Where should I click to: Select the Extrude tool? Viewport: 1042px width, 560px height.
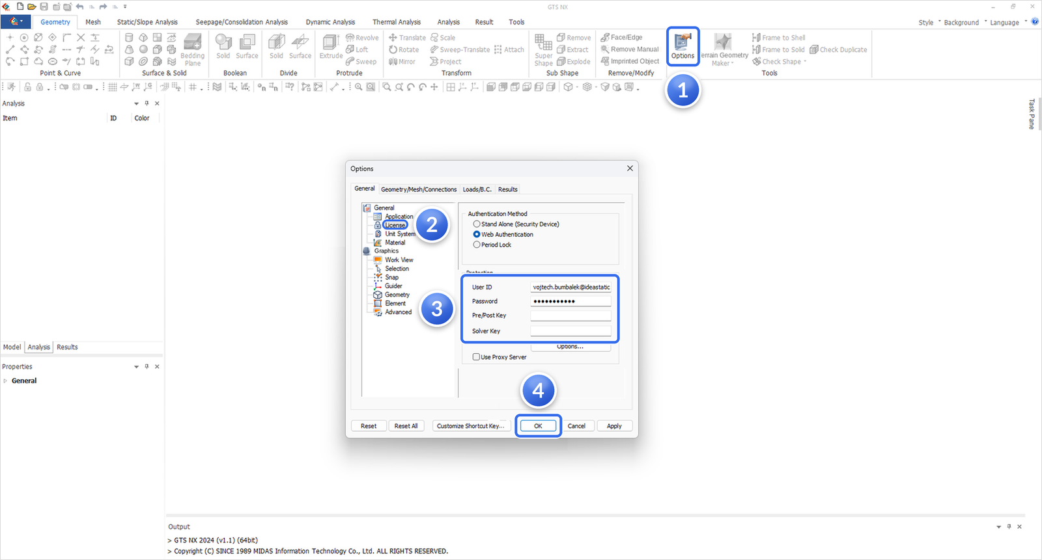pyautogui.click(x=331, y=46)
